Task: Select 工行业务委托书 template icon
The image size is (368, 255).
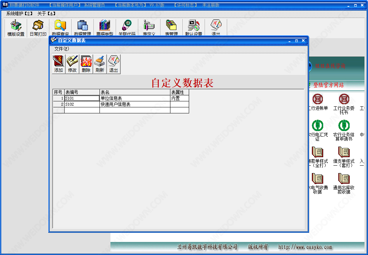Action: coord(344,104)
